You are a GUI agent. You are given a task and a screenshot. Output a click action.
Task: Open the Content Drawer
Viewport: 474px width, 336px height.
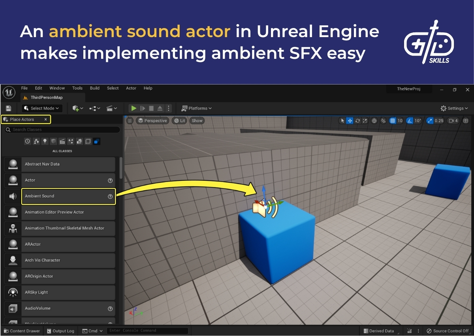click(x=22, y=331)
